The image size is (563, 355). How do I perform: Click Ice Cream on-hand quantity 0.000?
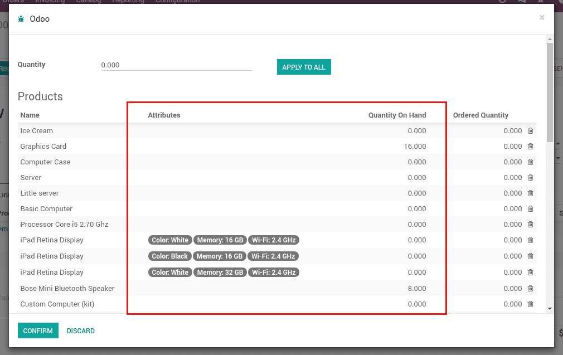[x=417, y=130]
